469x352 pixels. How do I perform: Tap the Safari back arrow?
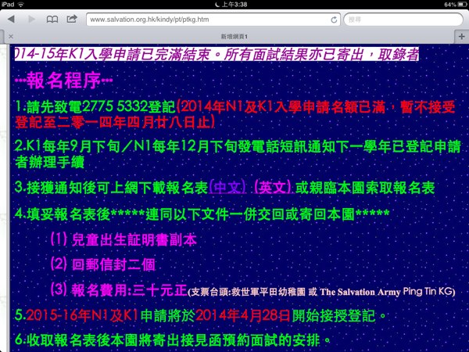point(12,18)
